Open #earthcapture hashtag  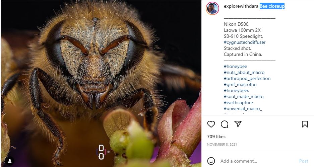238,103
